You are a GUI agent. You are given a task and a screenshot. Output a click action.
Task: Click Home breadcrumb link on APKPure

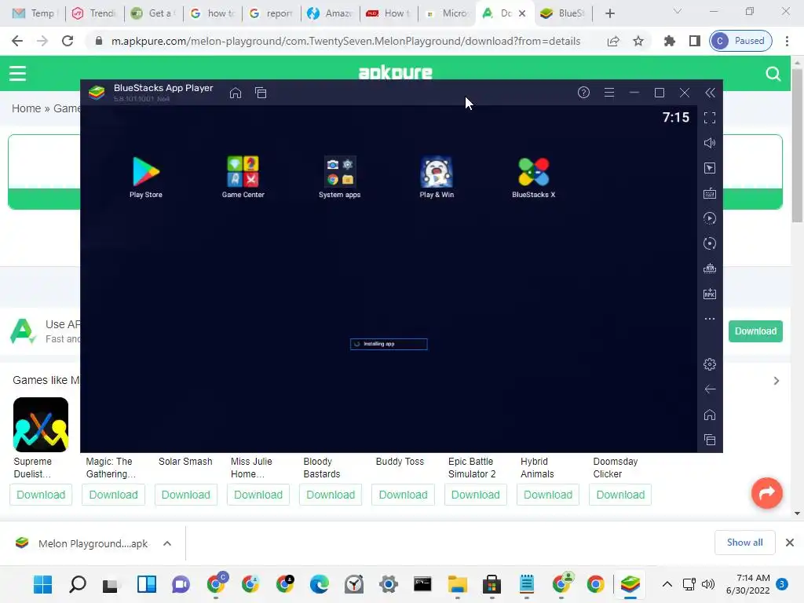tap(26, 108)
